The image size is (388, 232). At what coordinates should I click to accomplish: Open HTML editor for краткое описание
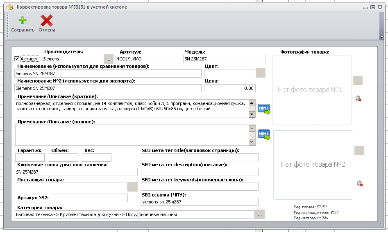click(x=264, y=109)
